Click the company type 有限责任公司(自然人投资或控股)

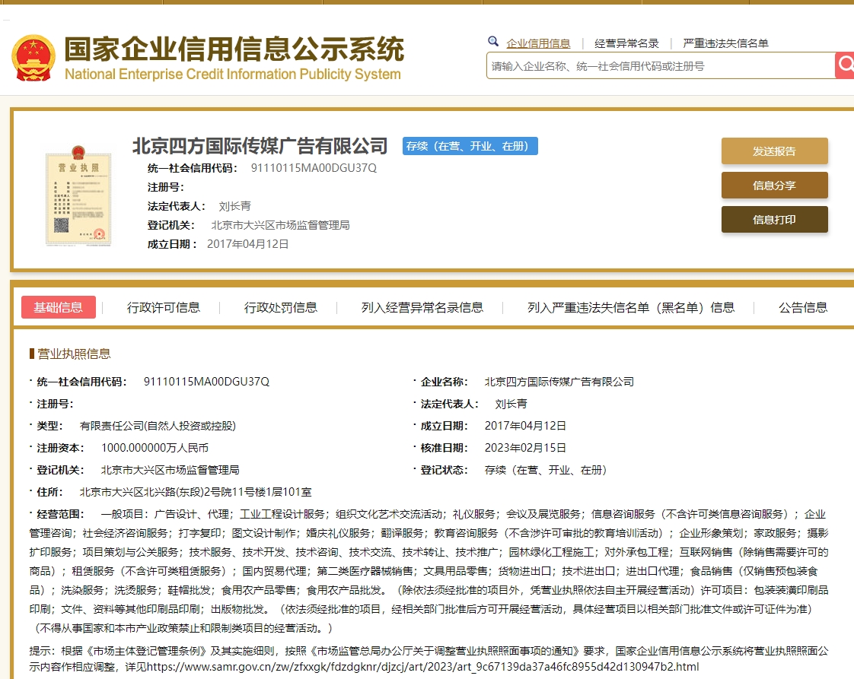tap(158, 426)
